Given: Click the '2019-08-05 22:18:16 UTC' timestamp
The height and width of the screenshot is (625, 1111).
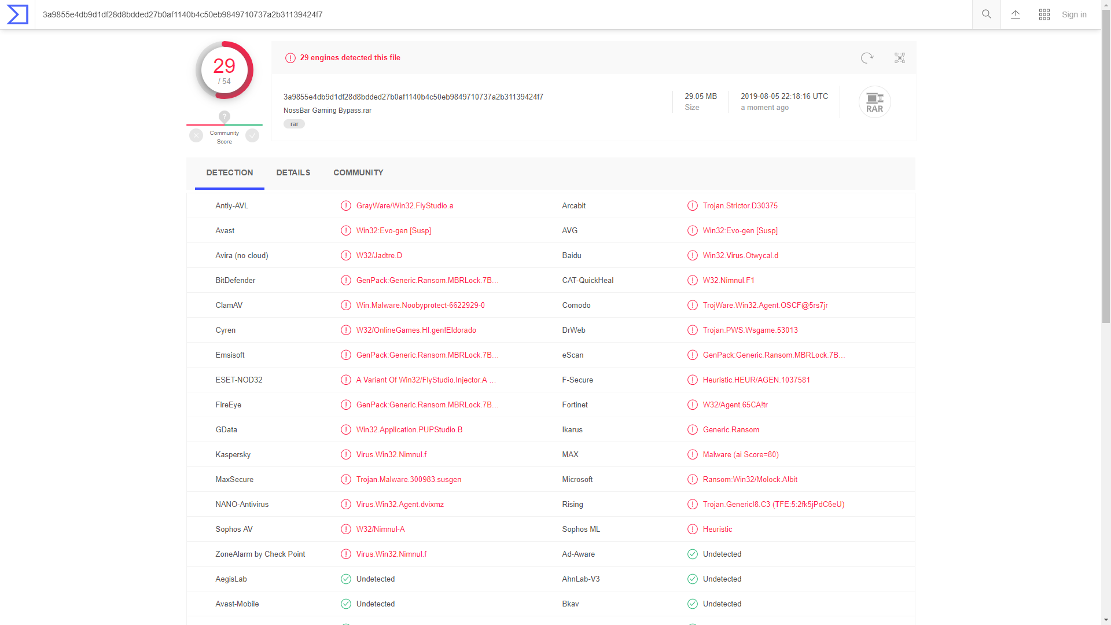Looking at the screenshot, I should coord(784,97).
